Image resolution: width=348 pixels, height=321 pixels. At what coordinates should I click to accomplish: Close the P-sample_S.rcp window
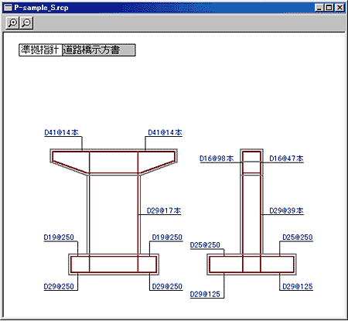pyautogui.click(x=339, y=8)
